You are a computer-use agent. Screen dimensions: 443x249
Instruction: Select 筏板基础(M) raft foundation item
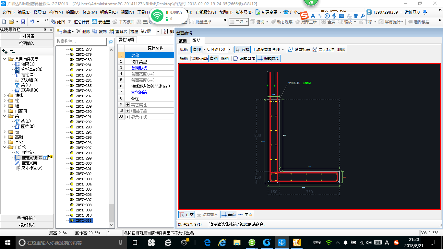tap(29, 69)
